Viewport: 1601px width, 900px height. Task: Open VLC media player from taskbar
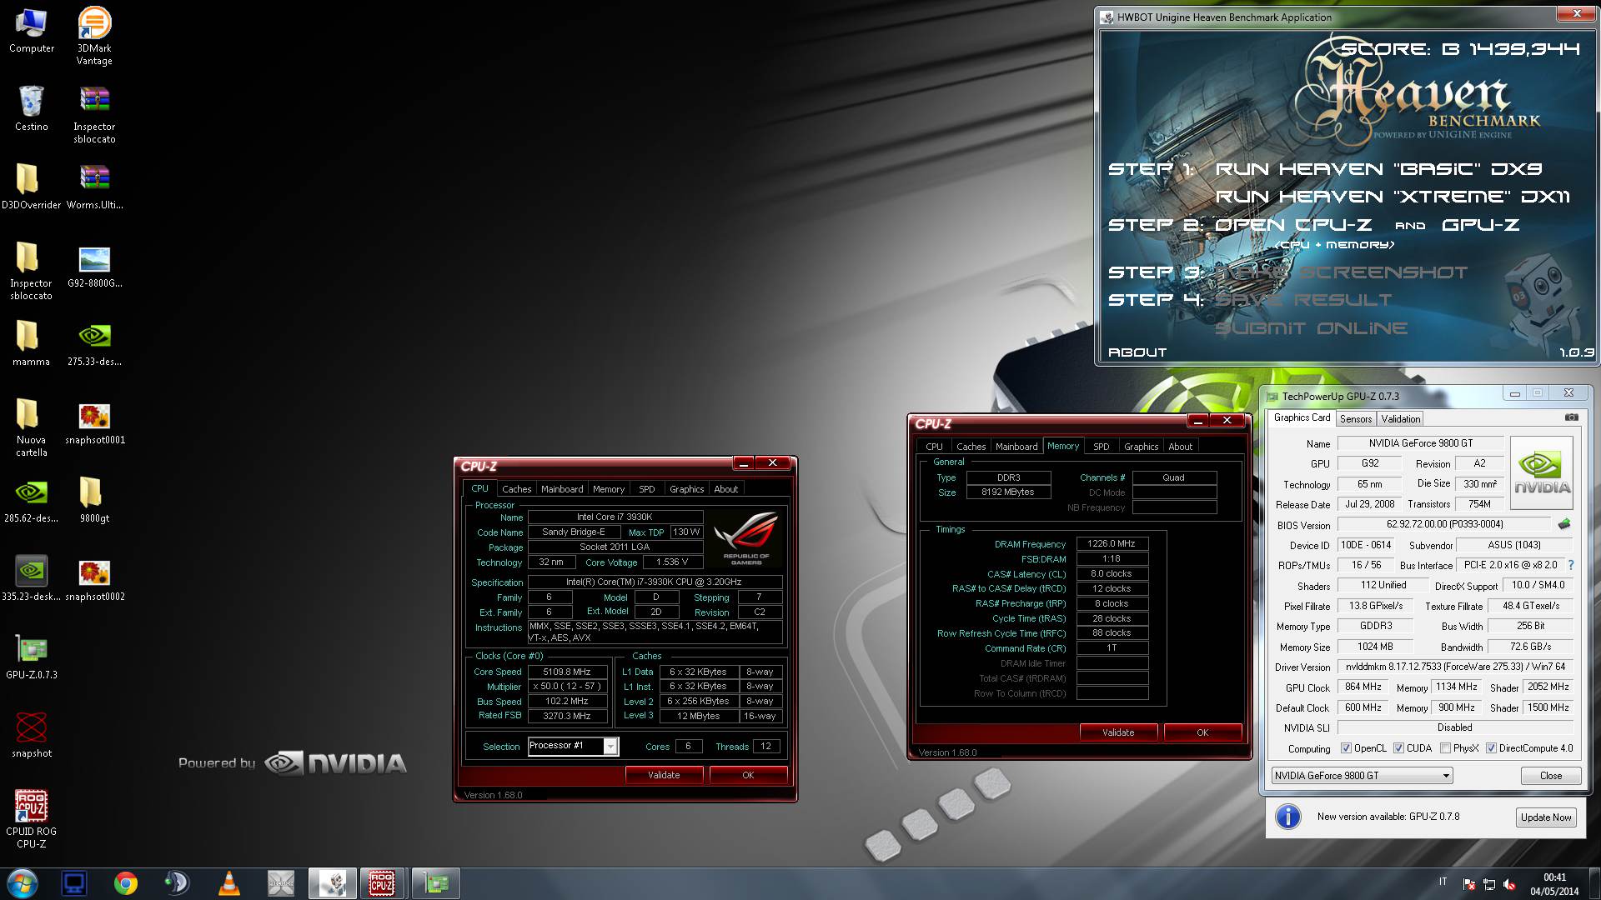pyautogui.click(x=228, y=883)
